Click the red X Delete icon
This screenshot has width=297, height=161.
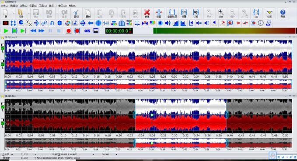click(x=147, y=14)
